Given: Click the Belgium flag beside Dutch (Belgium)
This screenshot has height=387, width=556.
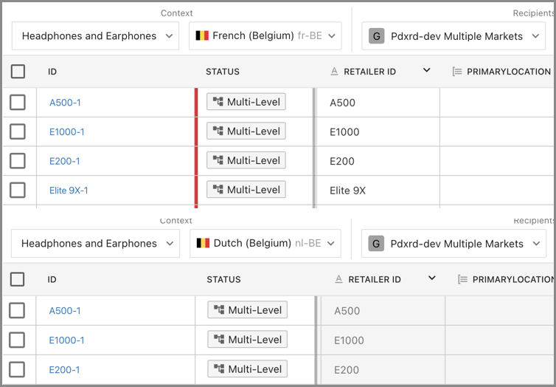Looking at the screenshot, I should coord(203,243).
